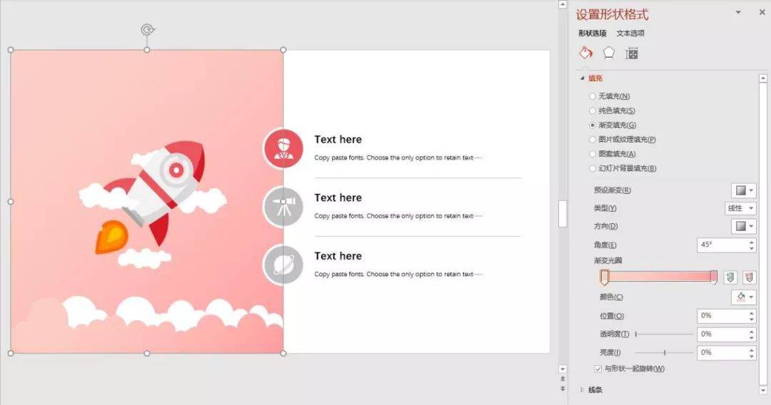Screen dimensions: 771x405
Task: Expand the 线条 section
Action: tap(583, 390)
